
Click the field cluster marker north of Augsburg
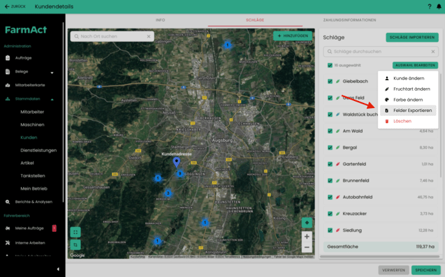pos(227,45)
